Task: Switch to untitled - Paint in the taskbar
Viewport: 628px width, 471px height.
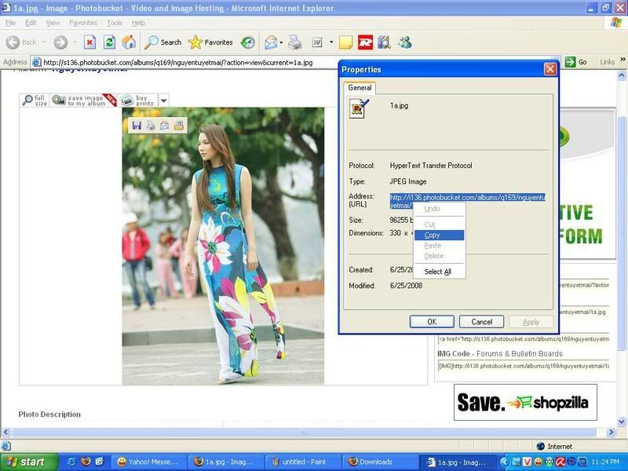Action: 302,462
